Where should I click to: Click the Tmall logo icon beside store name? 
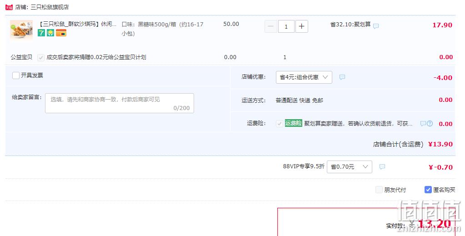pos(9,7)
